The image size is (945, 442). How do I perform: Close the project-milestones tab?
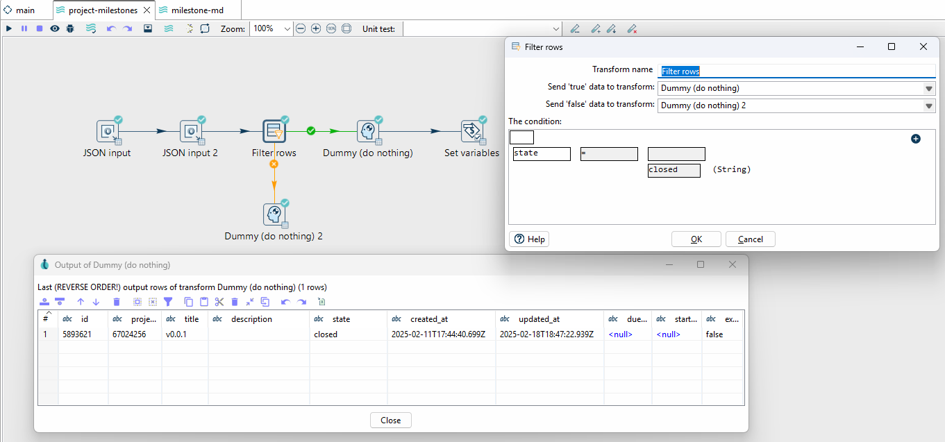(147, 10)
